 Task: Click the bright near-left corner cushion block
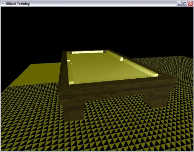point(71,83)
